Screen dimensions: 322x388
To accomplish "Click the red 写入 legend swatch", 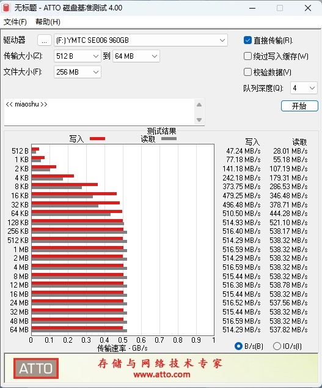I will [x=97, y=138].
